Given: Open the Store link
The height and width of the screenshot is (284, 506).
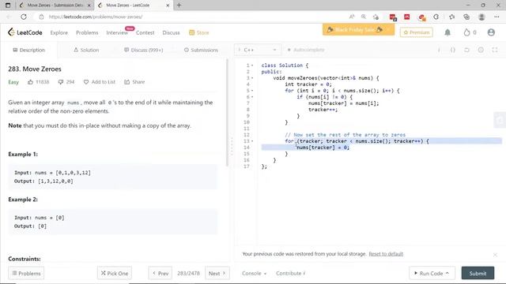Looking at the screenshot, I should [x=198, y=32].
